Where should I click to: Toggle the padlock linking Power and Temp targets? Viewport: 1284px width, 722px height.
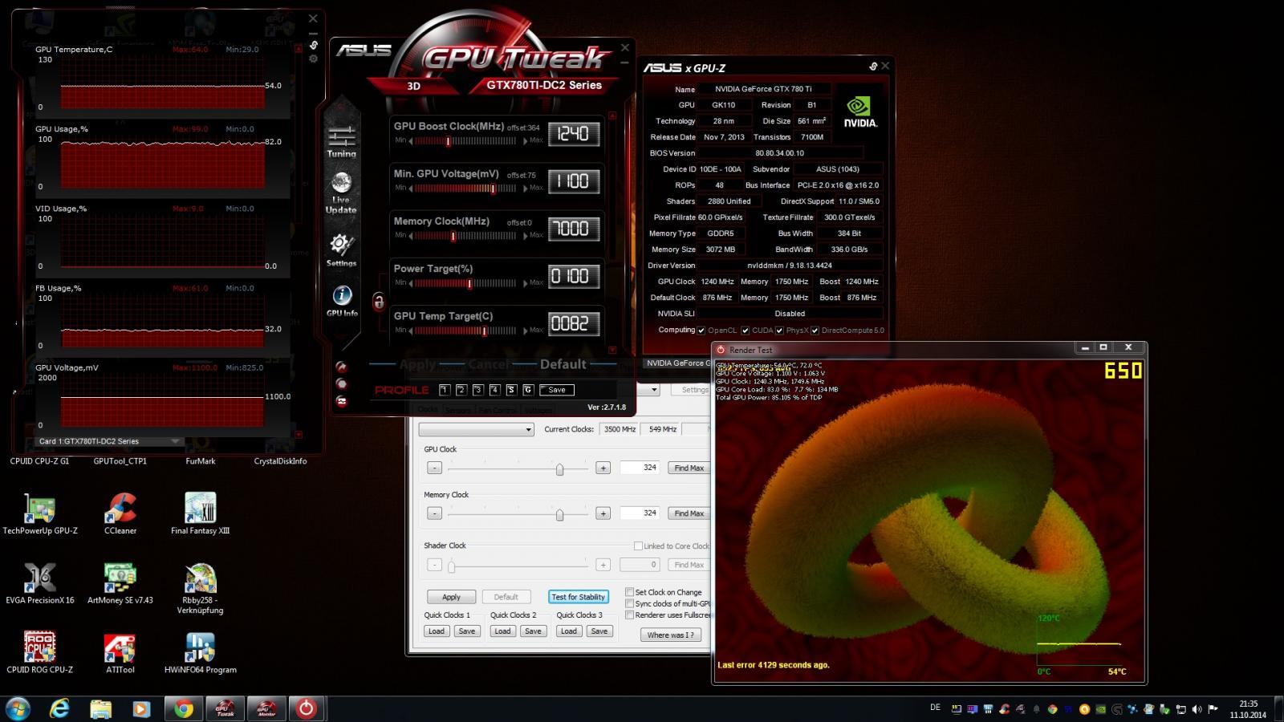[x=379, y=301]
